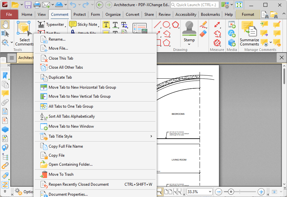Choose the Typewriter tool
Image resolution: width=287 pixels, height=197 pixels.
pos(52,25)
